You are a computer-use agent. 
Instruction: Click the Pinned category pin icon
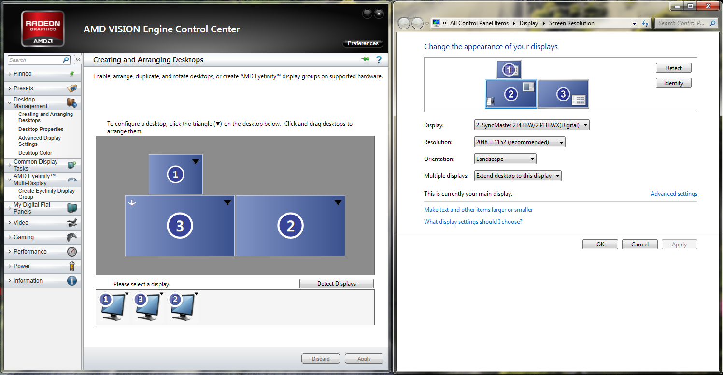click(72, 74)
